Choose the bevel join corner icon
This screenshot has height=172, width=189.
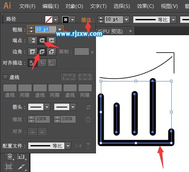click(x=51, y=52)
